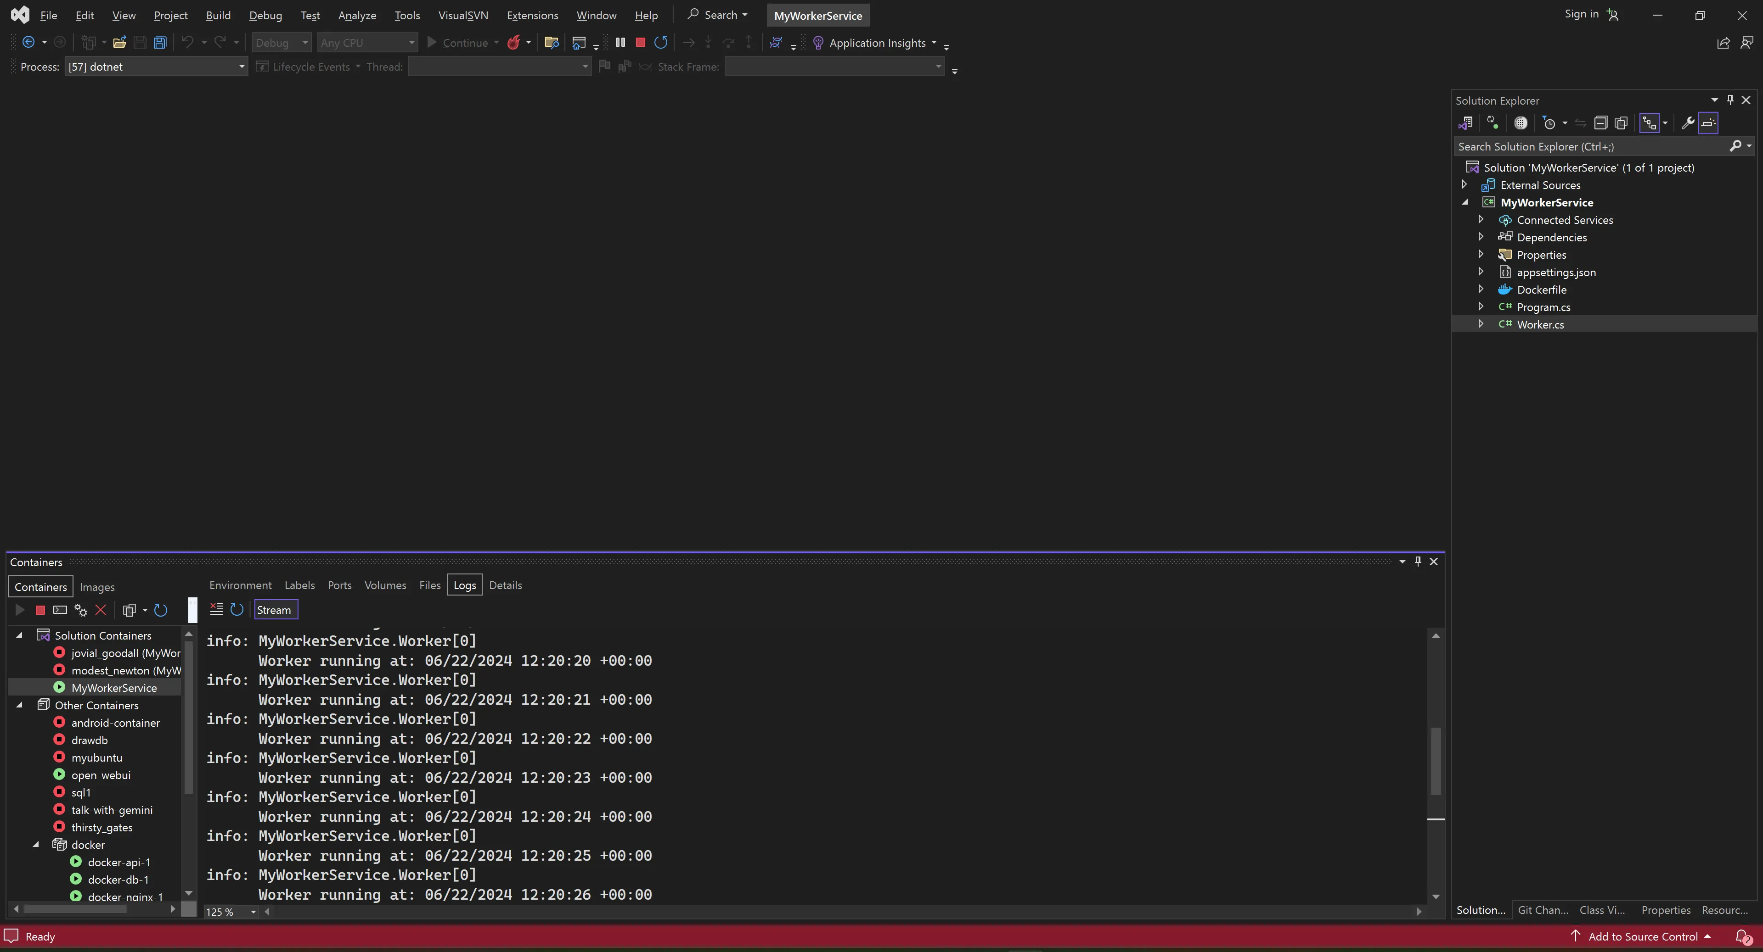The height and width of the screenshot is (952, 1763).
Task: Expand the Dependencies node
Action: coord(1481,237)
